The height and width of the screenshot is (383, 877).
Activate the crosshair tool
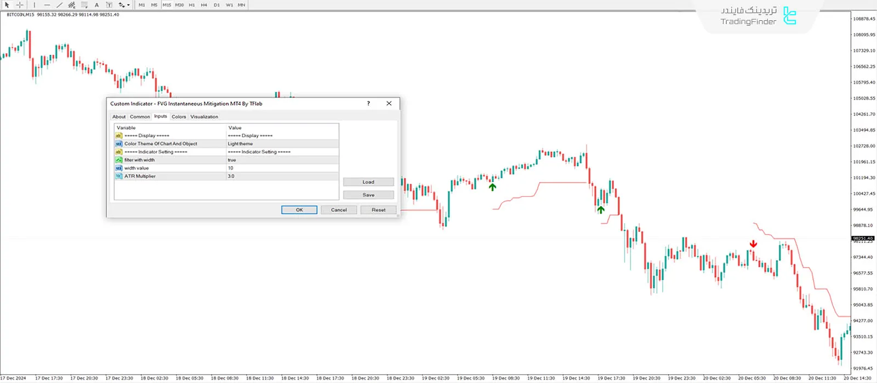pyautogui.click(x=20, y=5)
